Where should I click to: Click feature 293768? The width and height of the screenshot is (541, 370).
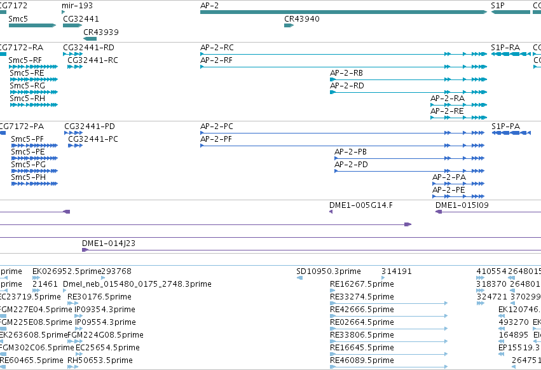click(x=116, y=271)
